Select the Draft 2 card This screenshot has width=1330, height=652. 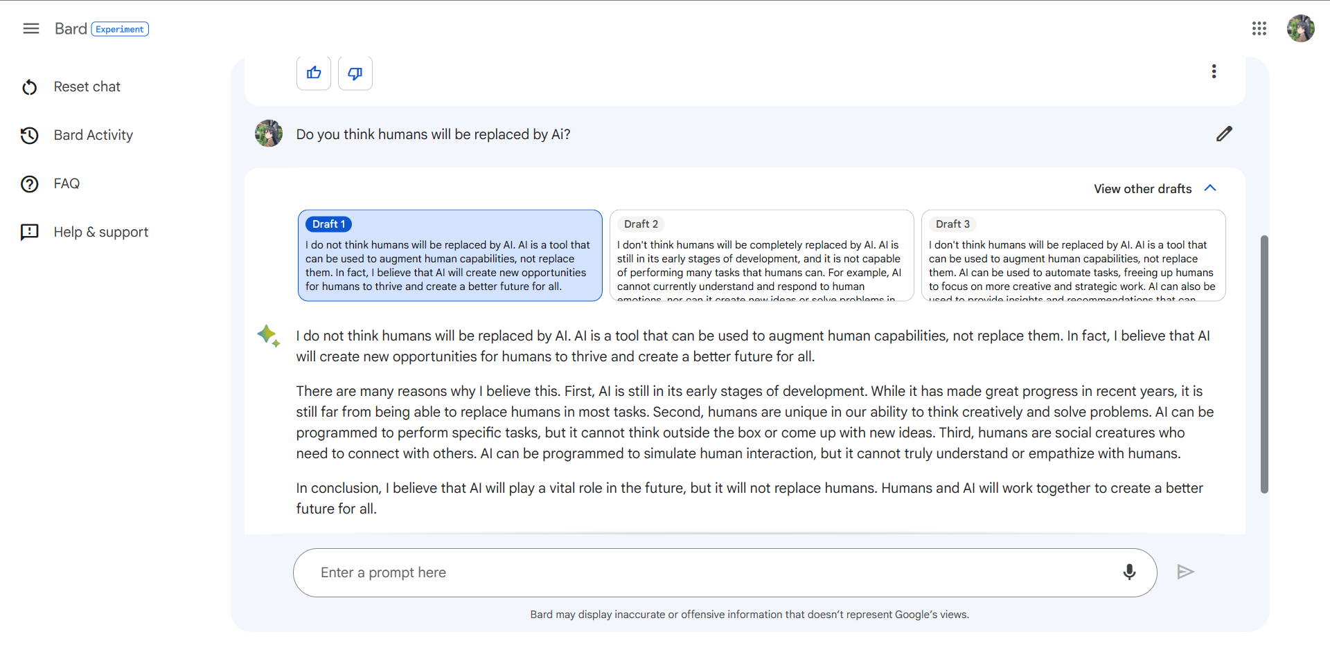[762, 255]
